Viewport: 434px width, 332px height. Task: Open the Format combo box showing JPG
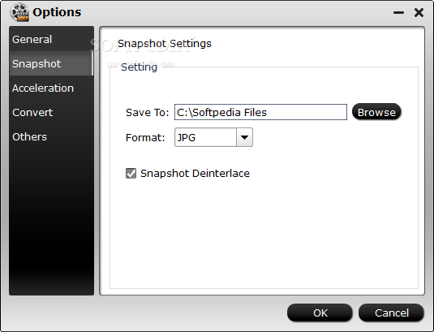[213, 137]
